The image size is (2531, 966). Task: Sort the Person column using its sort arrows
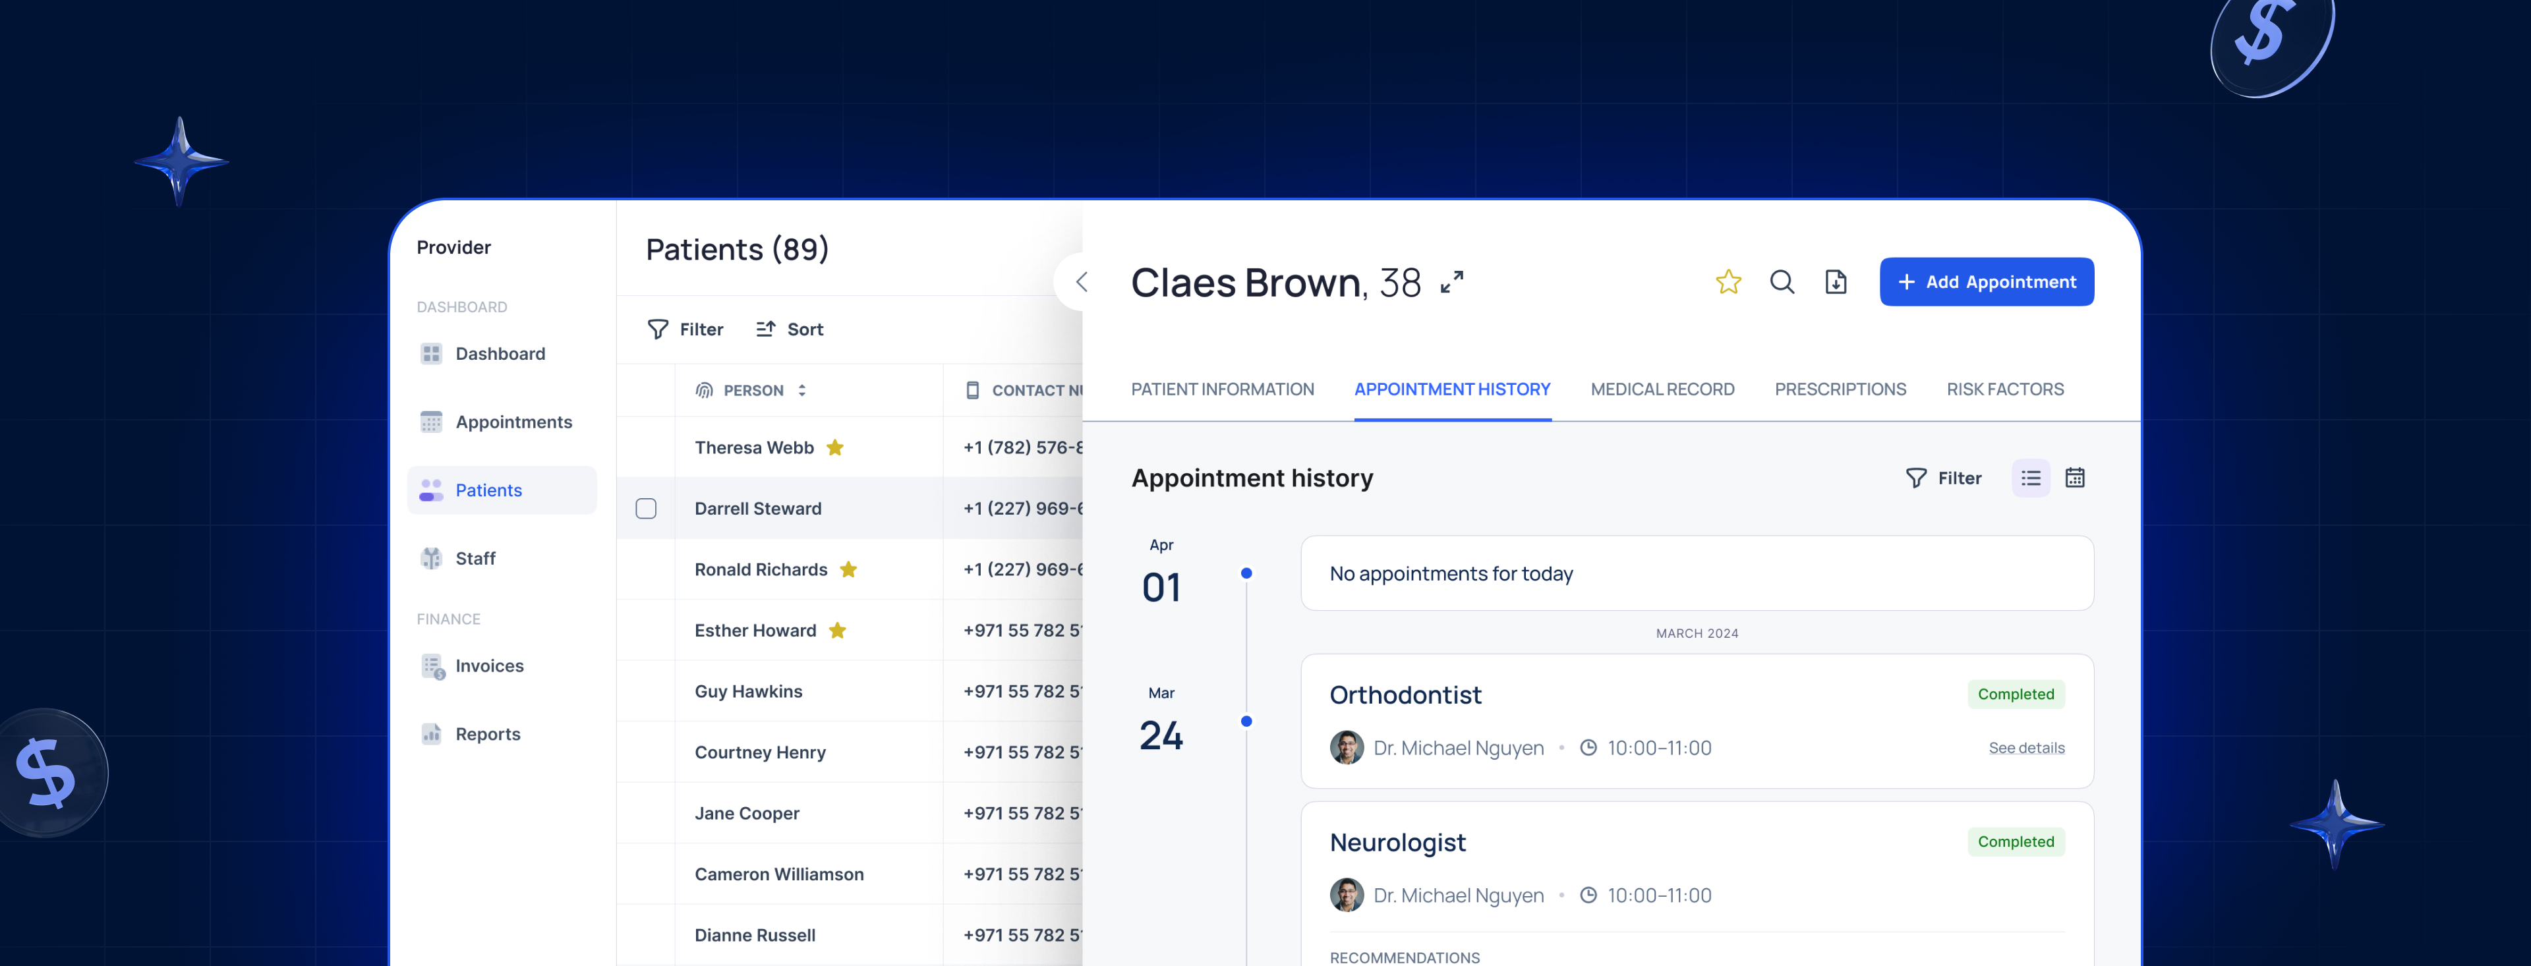pyautogui.click(x=803, y=389)
